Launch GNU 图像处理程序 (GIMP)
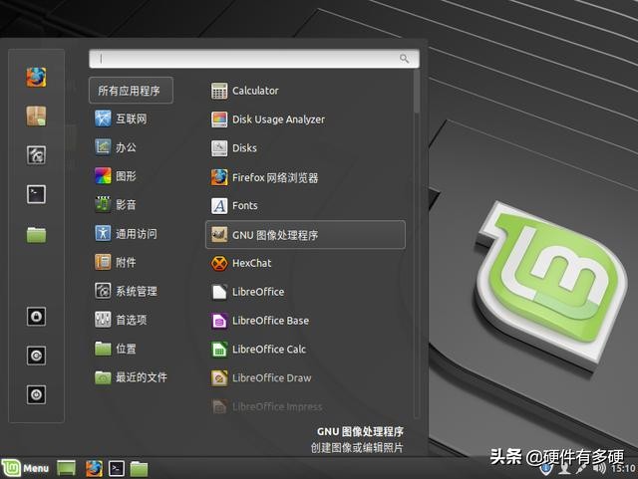The image size is (638, 479). coord(305,235)
